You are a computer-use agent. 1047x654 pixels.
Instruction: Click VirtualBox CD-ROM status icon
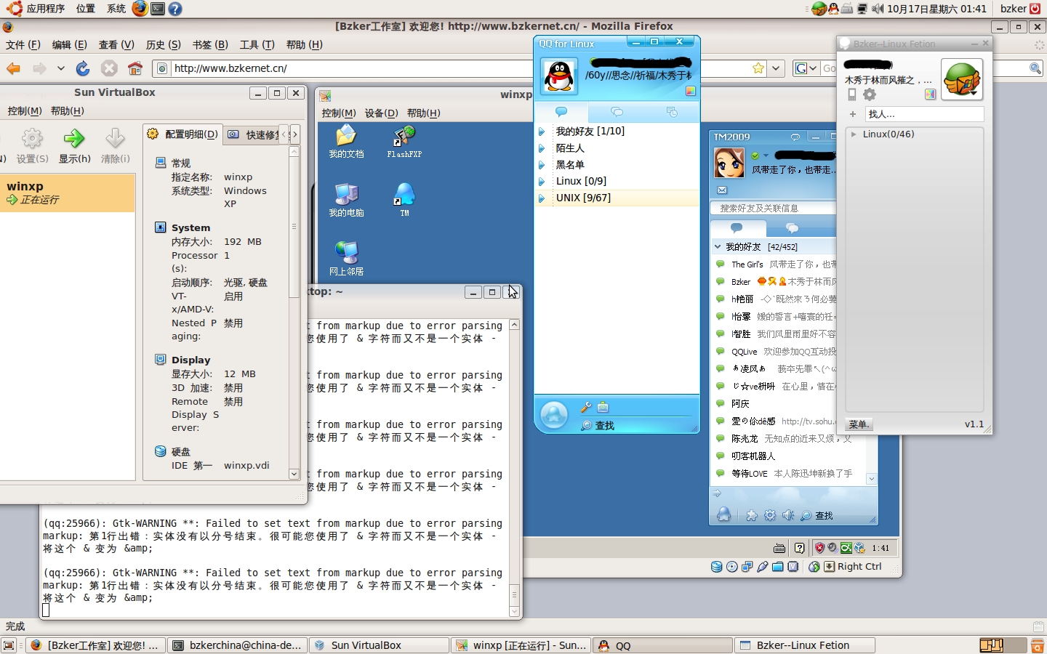pos(731,567)
